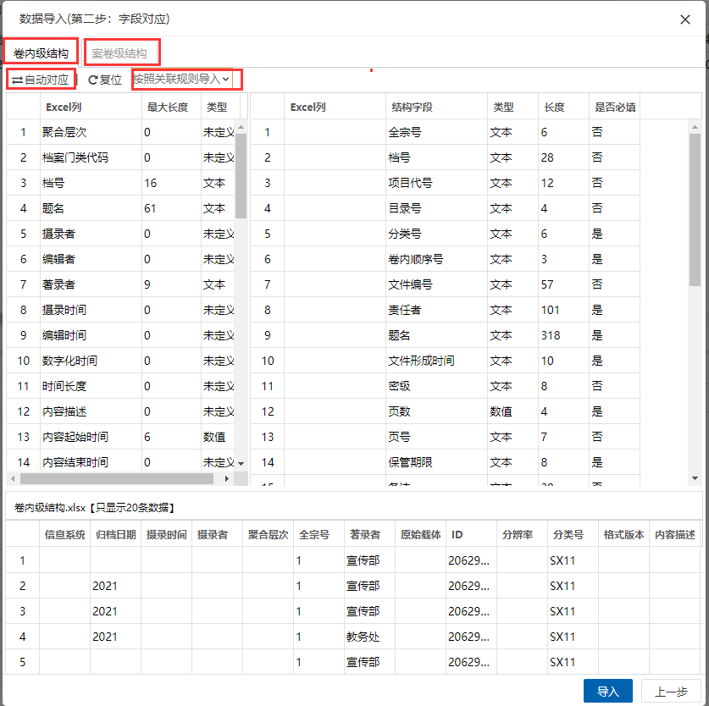709x706 pixels.
Task: Click the 是否必填 column header
Action: (615, 108)
